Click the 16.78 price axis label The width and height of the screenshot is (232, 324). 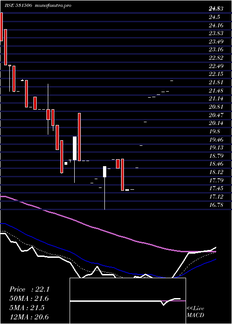click(216, 205)
